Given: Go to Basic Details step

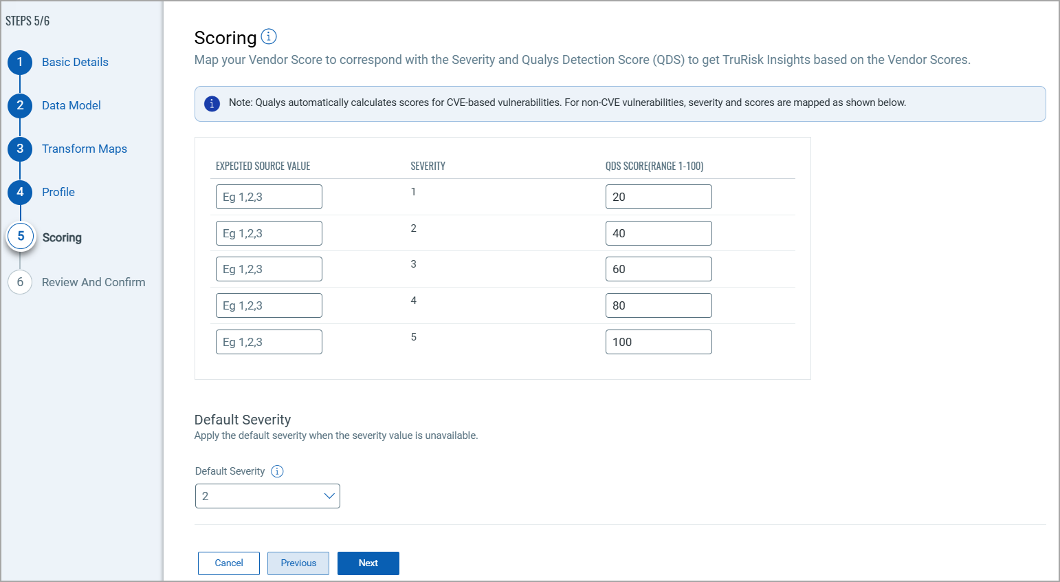Looking at the screenshot, I should click(x=75, y=62).
